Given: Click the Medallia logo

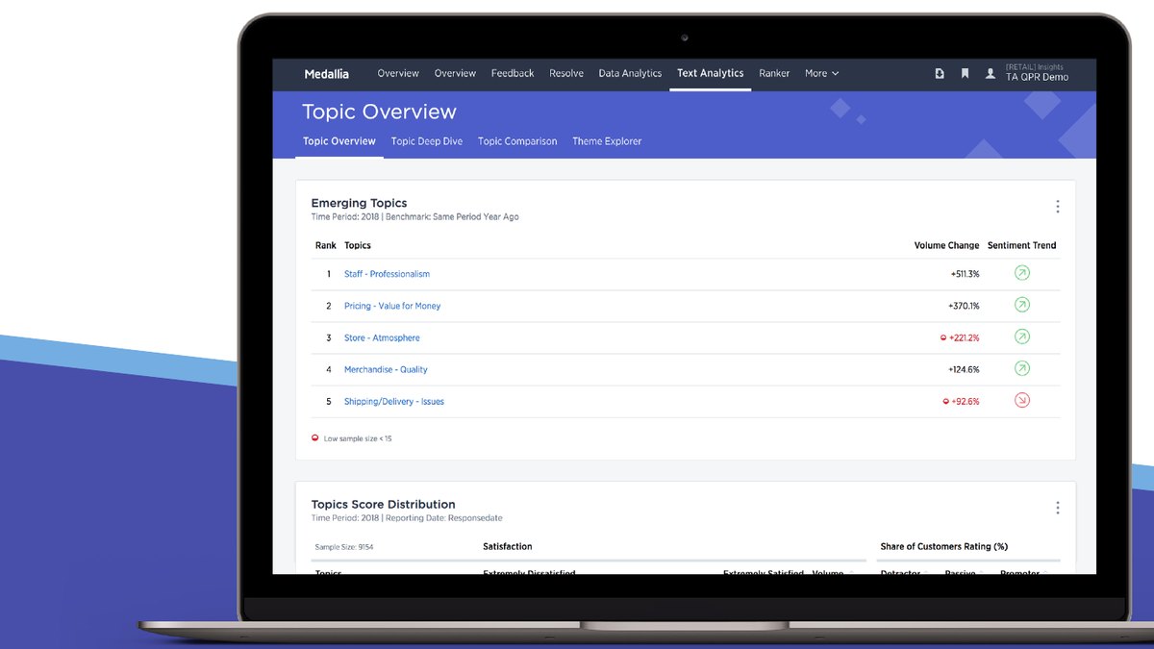Looking at the screenshot, I should point(327,73).
